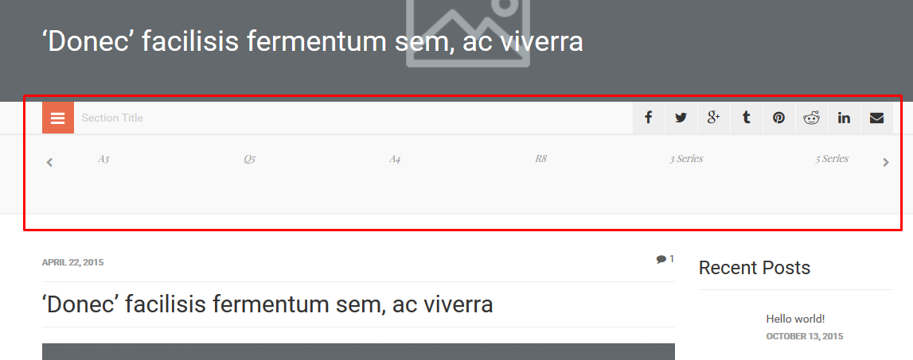The width and height of the screenshot is (913, 360).
Task: Open the Hello world! recent post
Action: point(795,319)
